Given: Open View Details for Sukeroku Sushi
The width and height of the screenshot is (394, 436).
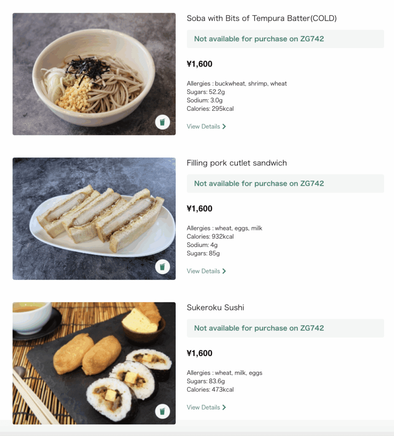Looking at the screenshot, I should (x=203, y=407).
